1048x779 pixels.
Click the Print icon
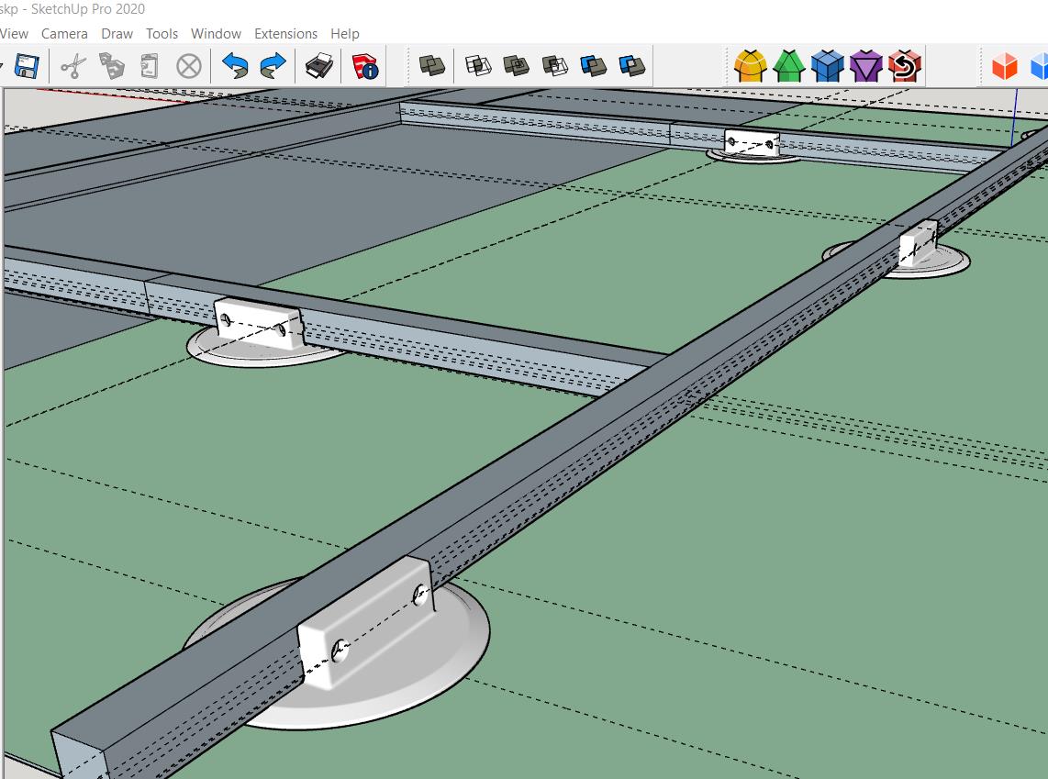coord(318,66)
